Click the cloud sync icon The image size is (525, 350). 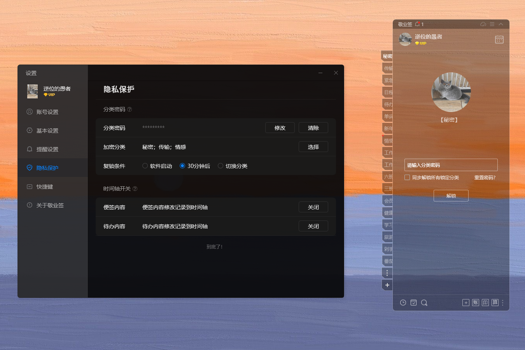coord(483,24)
